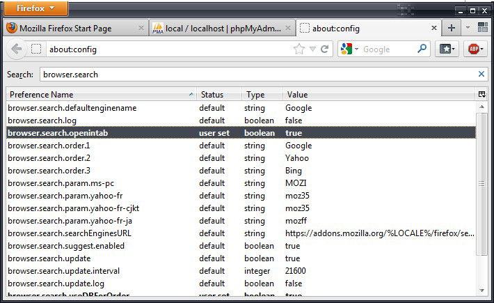Screen dimensions: 494x303
Task: Open the list all tabs dropdown
Action: [468, 28]
